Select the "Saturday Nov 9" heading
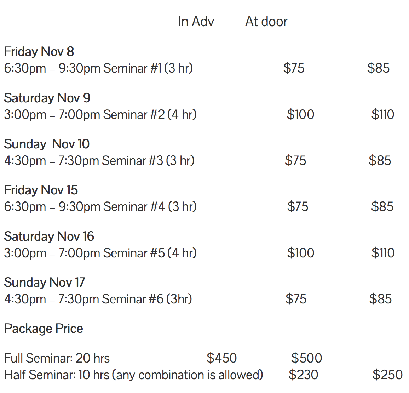This screenshot has width=409, height=393. click(x=47, y=98)
